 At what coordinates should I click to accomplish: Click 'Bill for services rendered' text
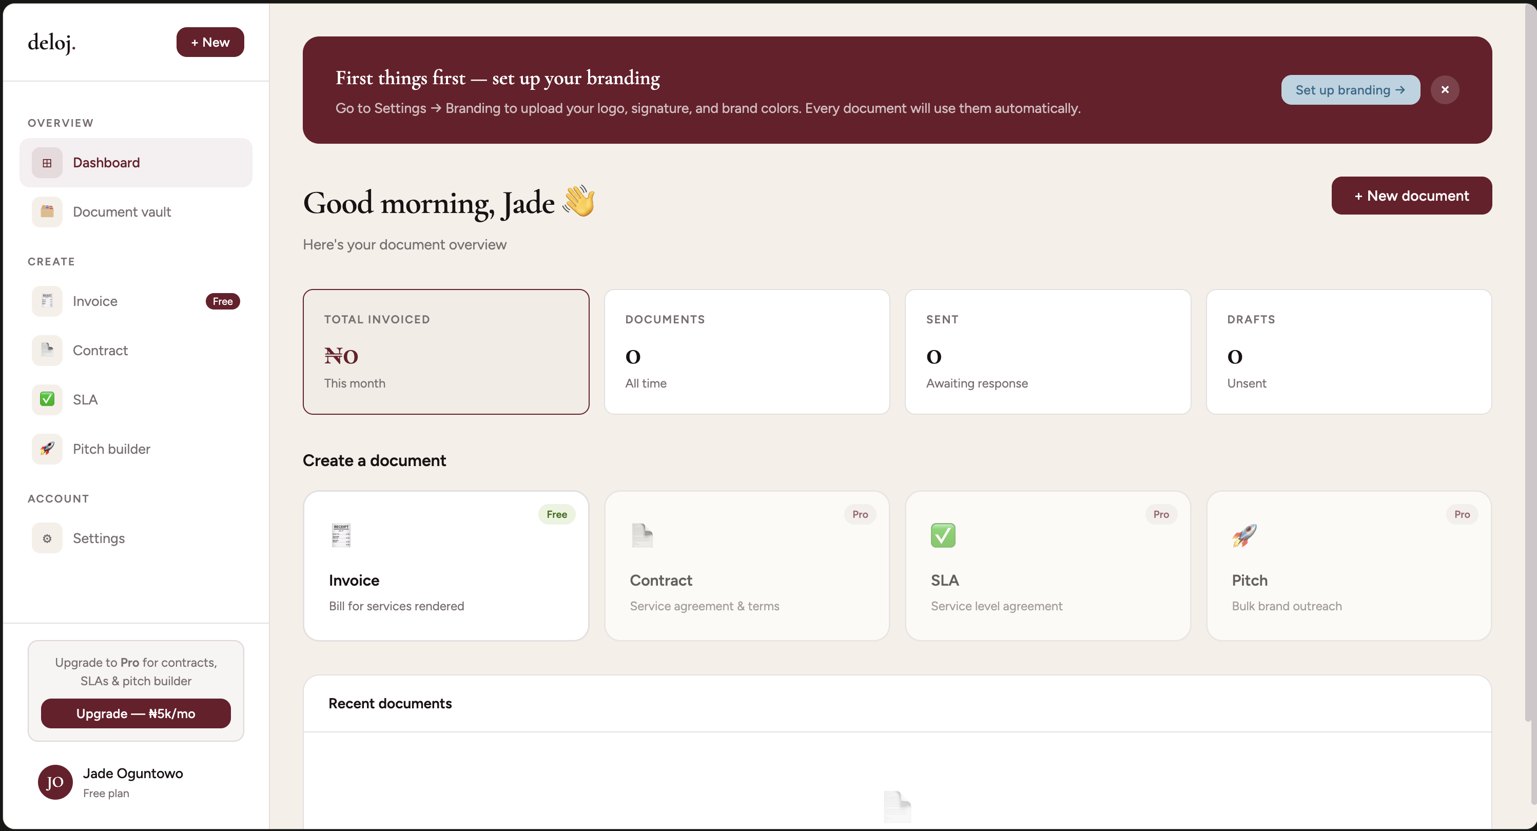pyautogui.click(x=396, y=606)
